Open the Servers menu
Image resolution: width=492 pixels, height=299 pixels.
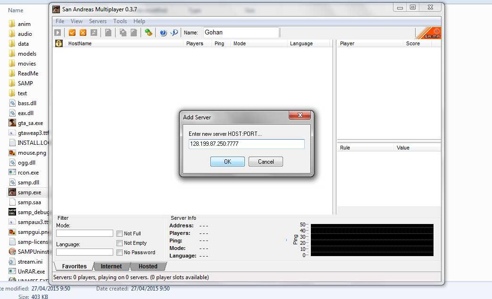pyautogui.click(x=98, y=21)
